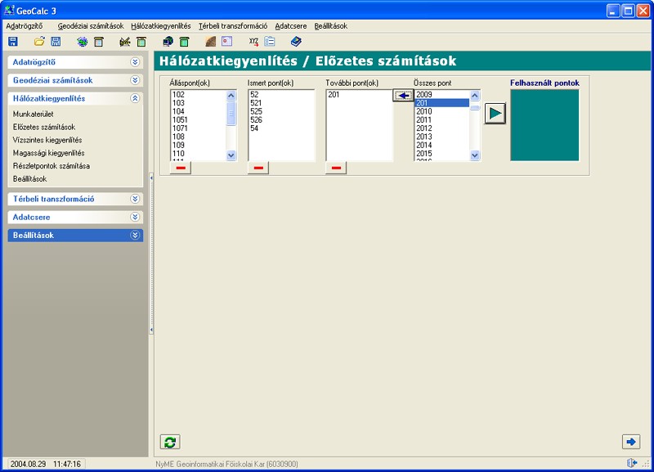
Task: Click the light blue floppy disk icon beside the open folder
Action: (x=56, y=42)
